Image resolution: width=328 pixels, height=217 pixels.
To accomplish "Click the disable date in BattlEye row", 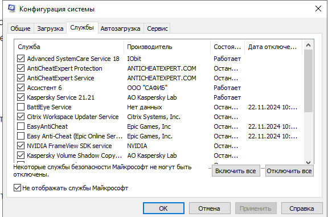I will point(273,107).
